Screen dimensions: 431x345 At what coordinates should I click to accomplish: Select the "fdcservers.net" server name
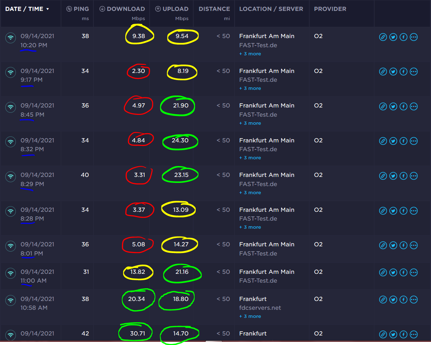coord(260,308)
